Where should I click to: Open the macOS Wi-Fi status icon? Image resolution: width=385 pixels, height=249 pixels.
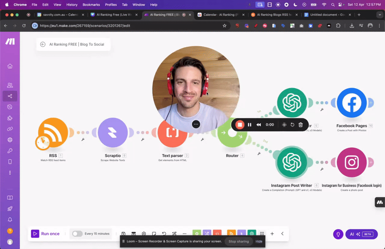pyautogui.click(x=324, y=4)
